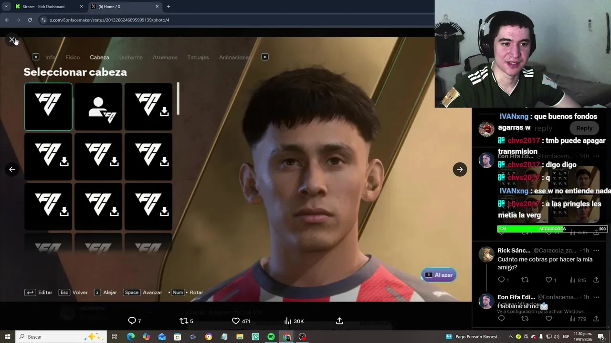Open more options on the 14h tweet
The image size is (611, 343).
coord(596,156)
